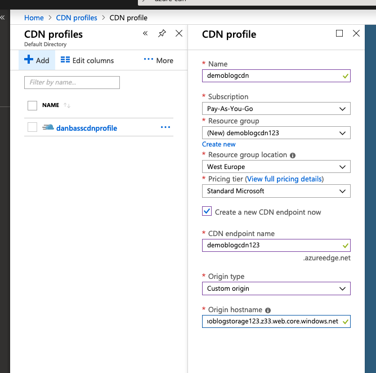This screenshot has height=373, width=376.
Task: Maximize the CDN profile blade
Action: [x=339, y=33]
